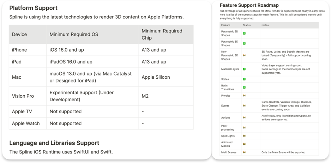Click the green checkmark for Parametric 2D Shapes
Screen dimensions: 331x163
coord(244,34)
